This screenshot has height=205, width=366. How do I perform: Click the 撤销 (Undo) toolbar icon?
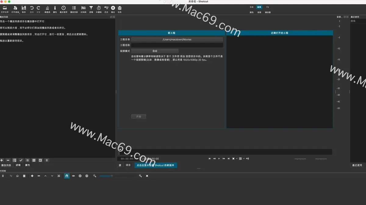click(32, 9)
